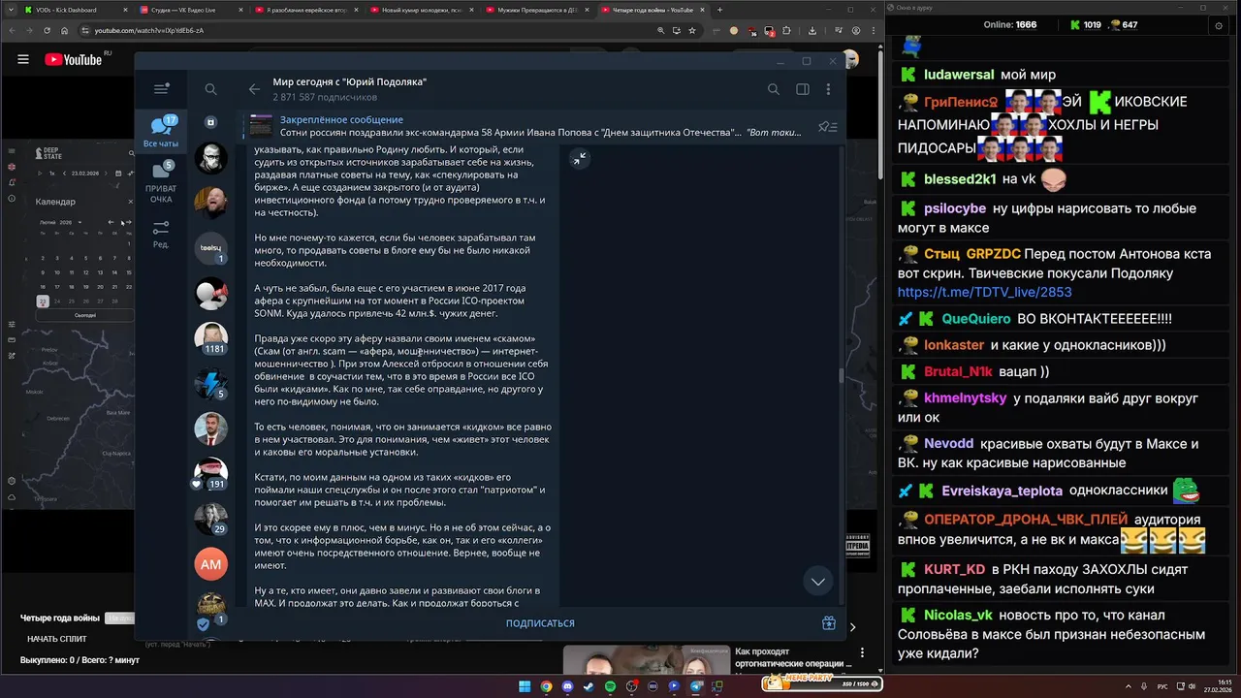Open Chrome from the taskbar

tap(546, 686)
